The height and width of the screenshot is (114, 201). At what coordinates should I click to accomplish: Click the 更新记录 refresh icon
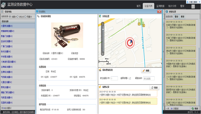pos(167,12)
